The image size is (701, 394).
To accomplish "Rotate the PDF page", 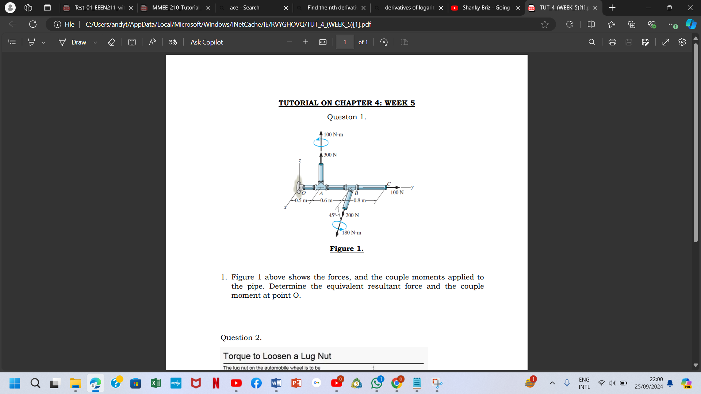I will (x=384, y=42).
